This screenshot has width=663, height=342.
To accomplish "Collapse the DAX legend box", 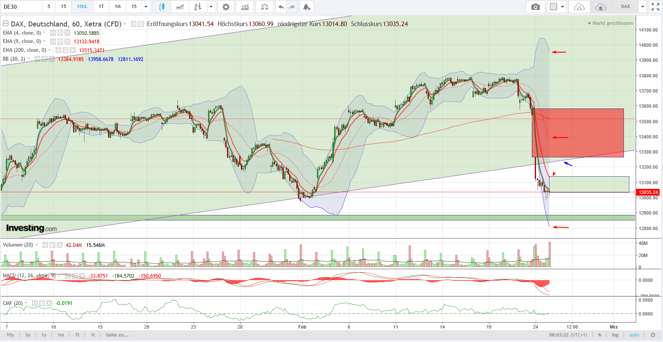I will pos(6,24).
